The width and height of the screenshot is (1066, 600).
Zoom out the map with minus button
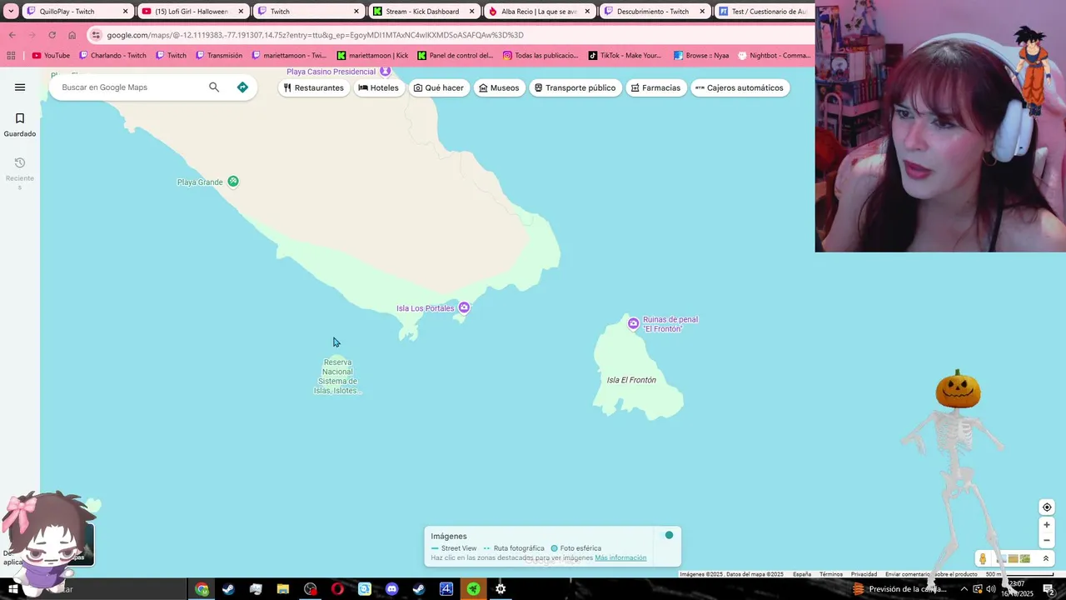1047,540
